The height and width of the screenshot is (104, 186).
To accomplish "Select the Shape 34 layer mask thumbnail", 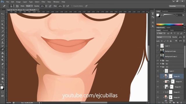I will (x=171, y=87).
